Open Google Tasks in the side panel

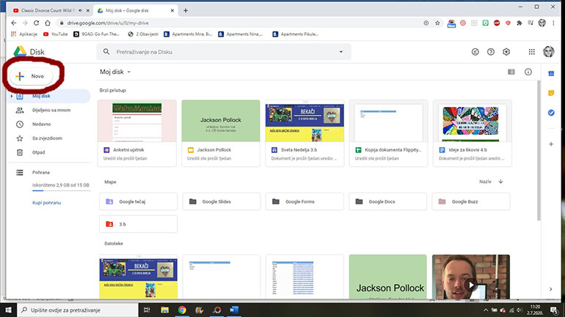pyautogui.click(x=551, y=112)
